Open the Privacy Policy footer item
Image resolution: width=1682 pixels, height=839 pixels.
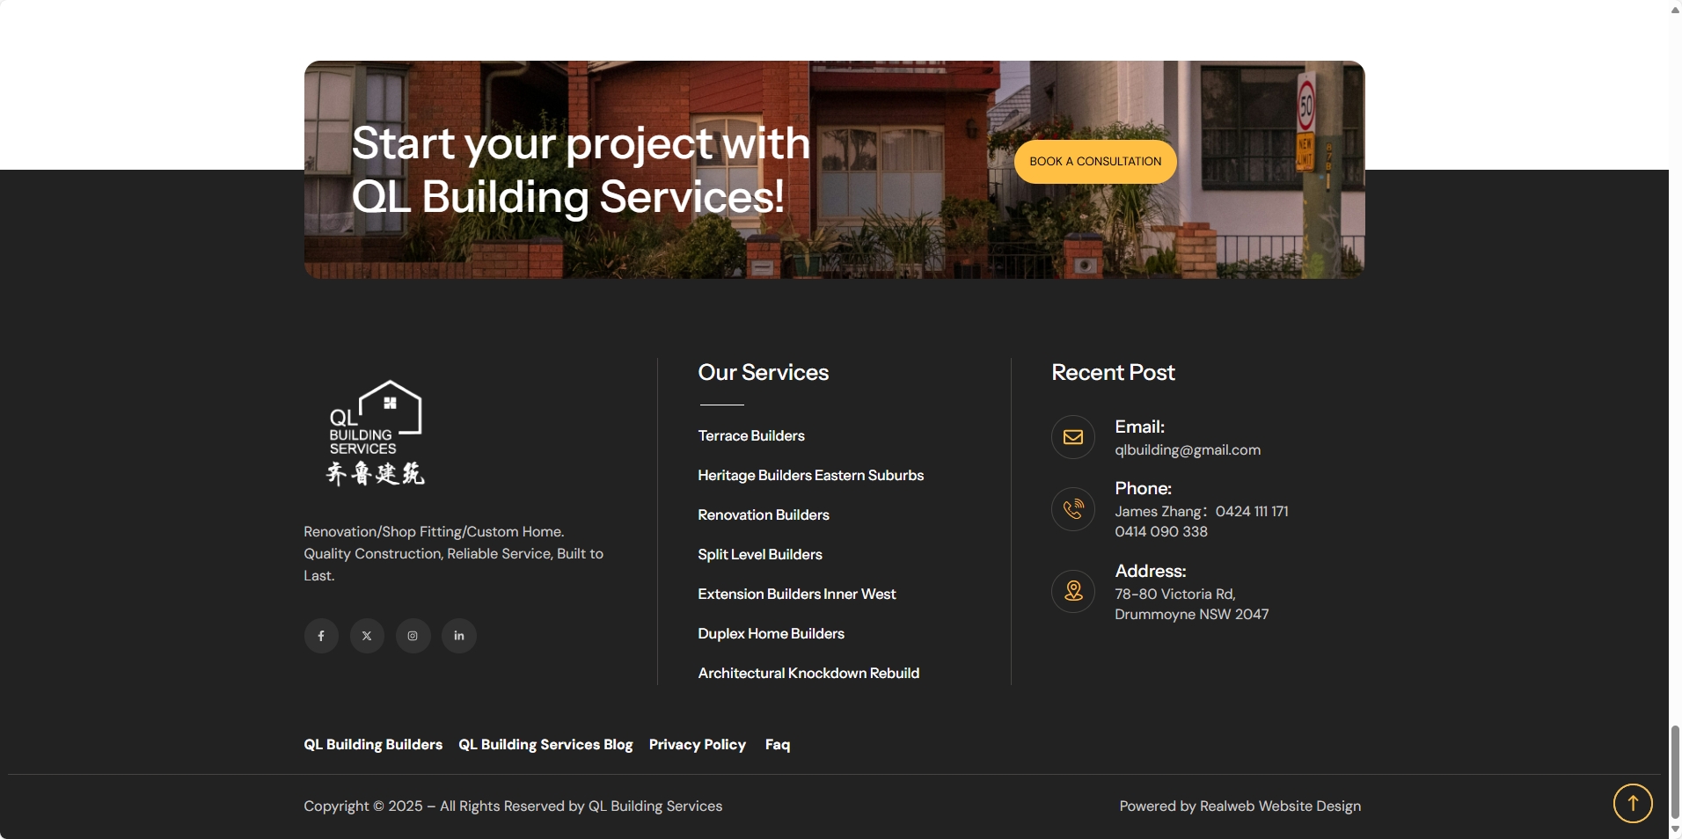tap(697, 745)
